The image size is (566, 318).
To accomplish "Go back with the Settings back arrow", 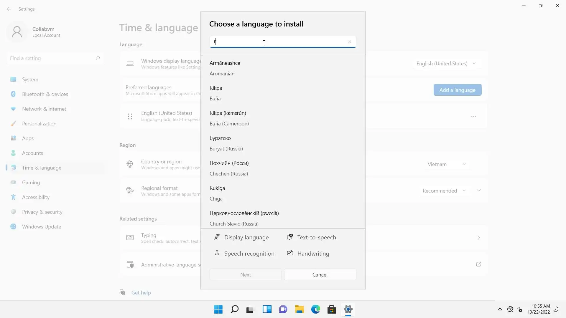I will [9, 9].
